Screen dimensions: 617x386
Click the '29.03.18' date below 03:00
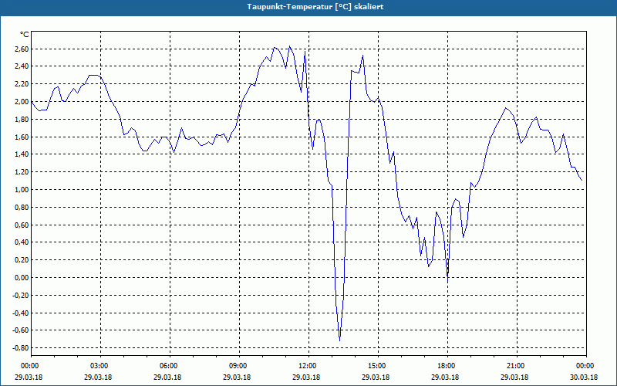tap(98, 377)
